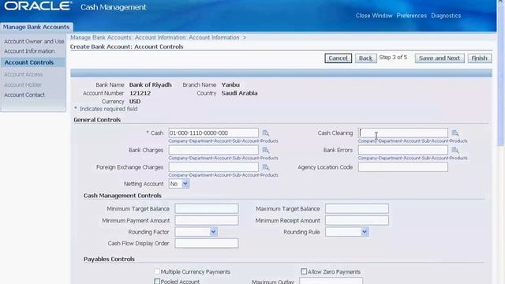Screen dimensions: 505x284
Task: Click account number 121212
Action: pos(140,93)
